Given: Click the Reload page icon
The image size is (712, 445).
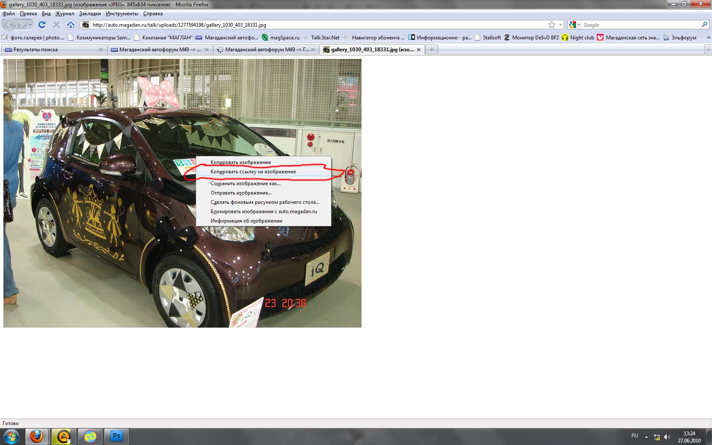Looking at the screenshot, I should (42, 25).
